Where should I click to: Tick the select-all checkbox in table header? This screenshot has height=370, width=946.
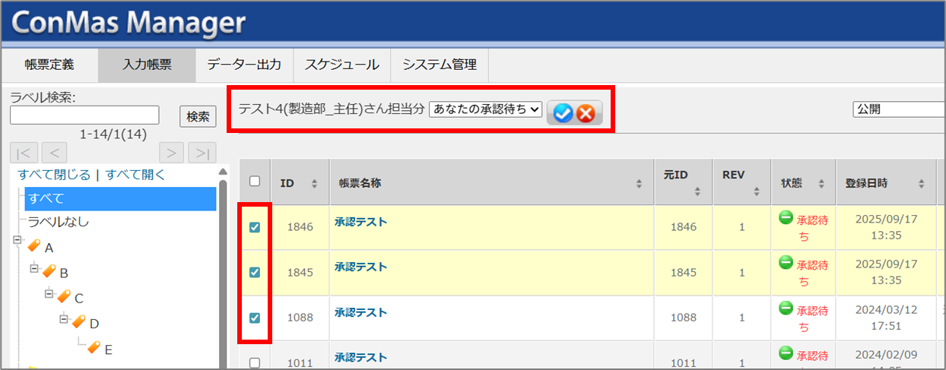pos(255,182)
